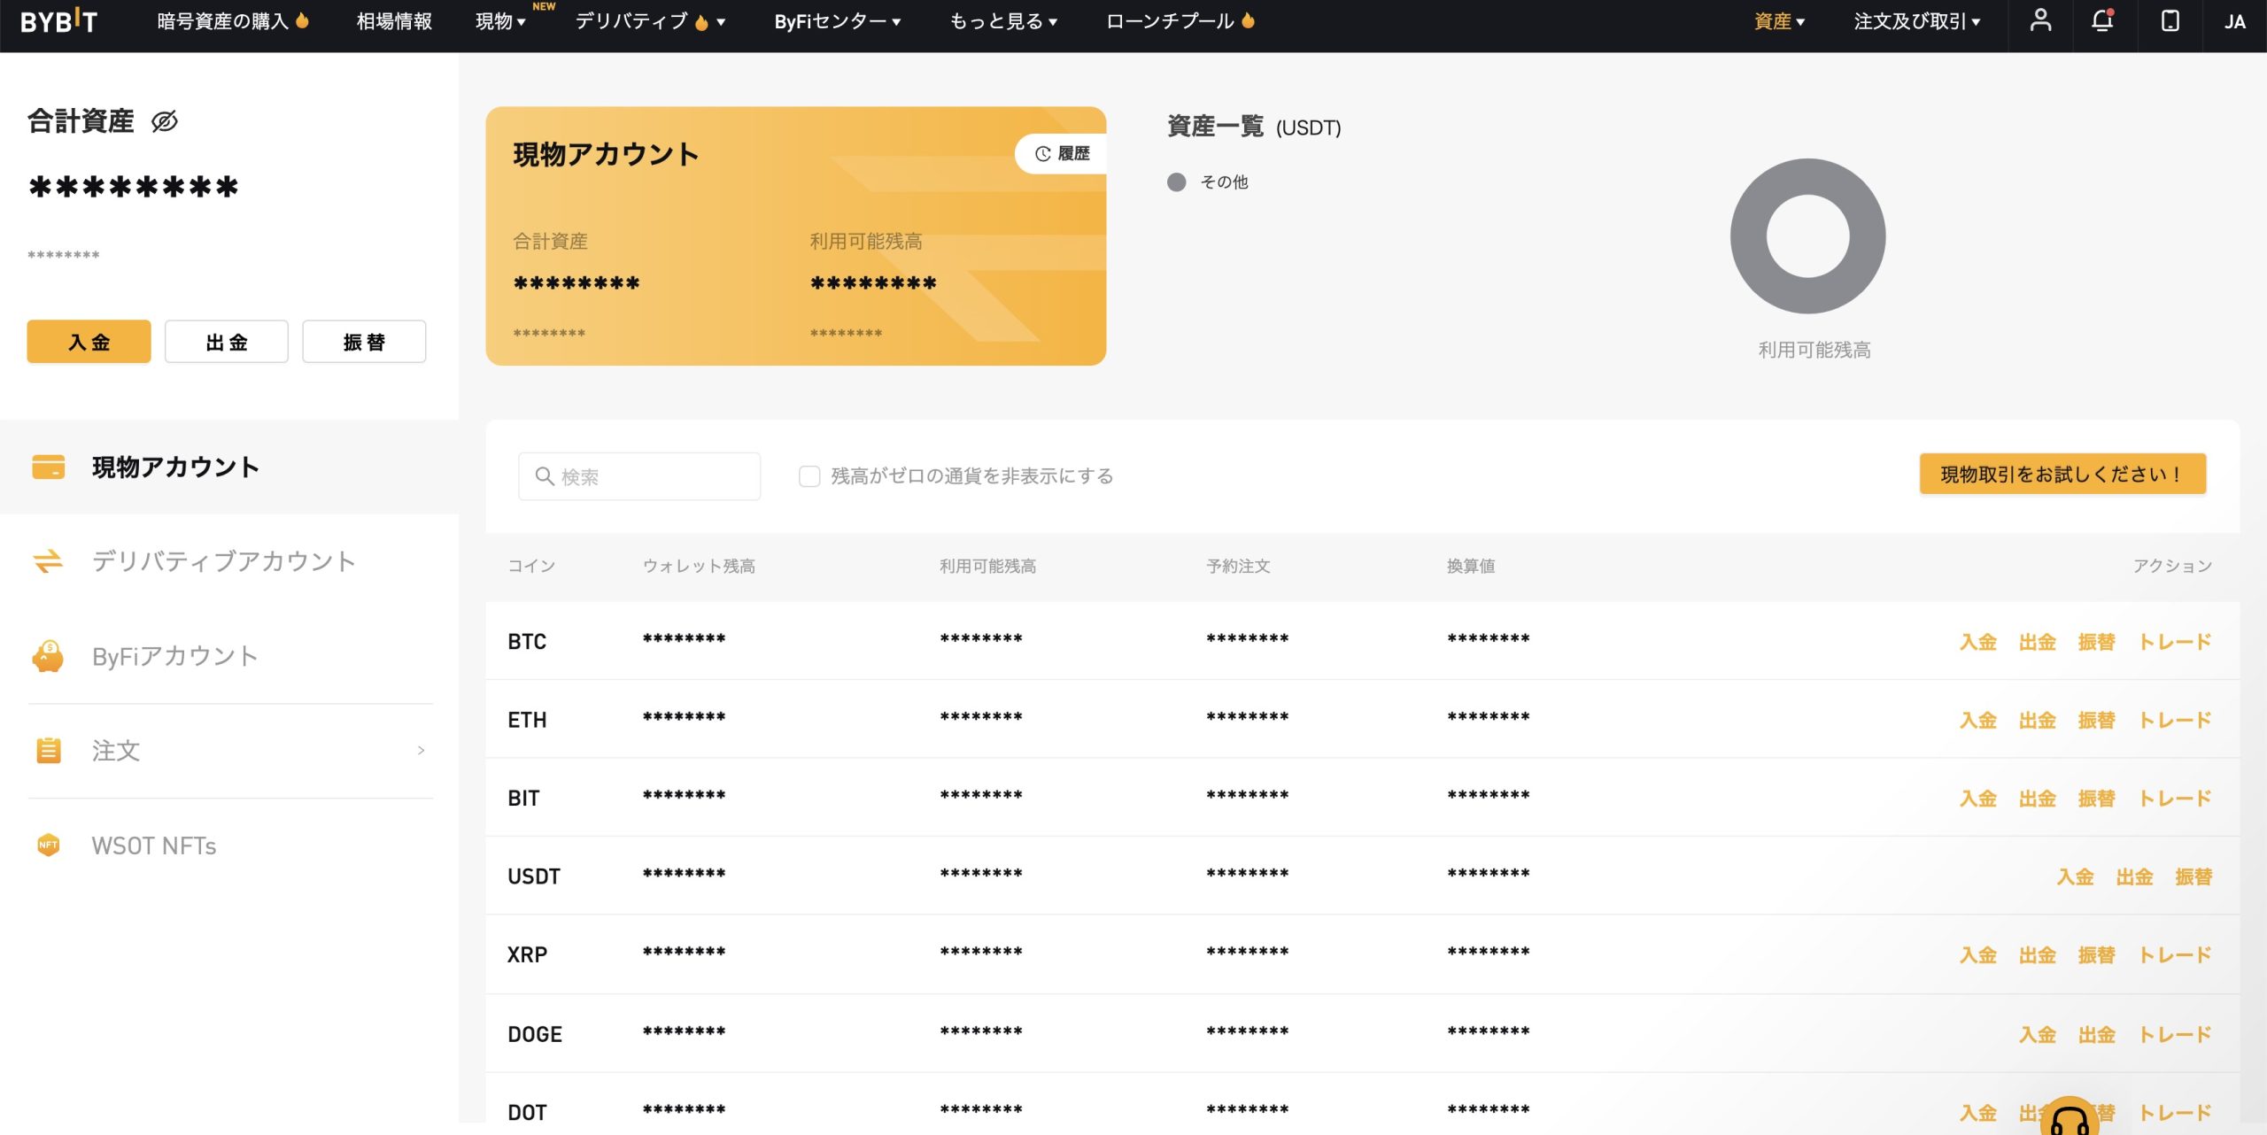Click the magnifier icon in search box
Screen dimensions: 2267x1135
click(544, 476)
